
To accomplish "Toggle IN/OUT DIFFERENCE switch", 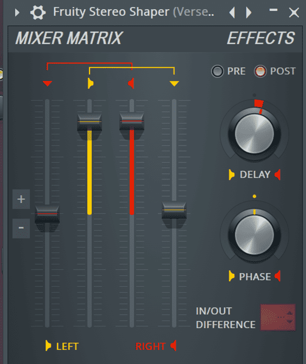I will click(x=278, y=317).
